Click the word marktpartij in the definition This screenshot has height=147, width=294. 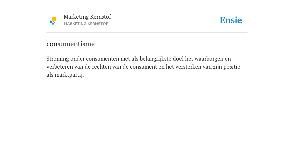69,75
